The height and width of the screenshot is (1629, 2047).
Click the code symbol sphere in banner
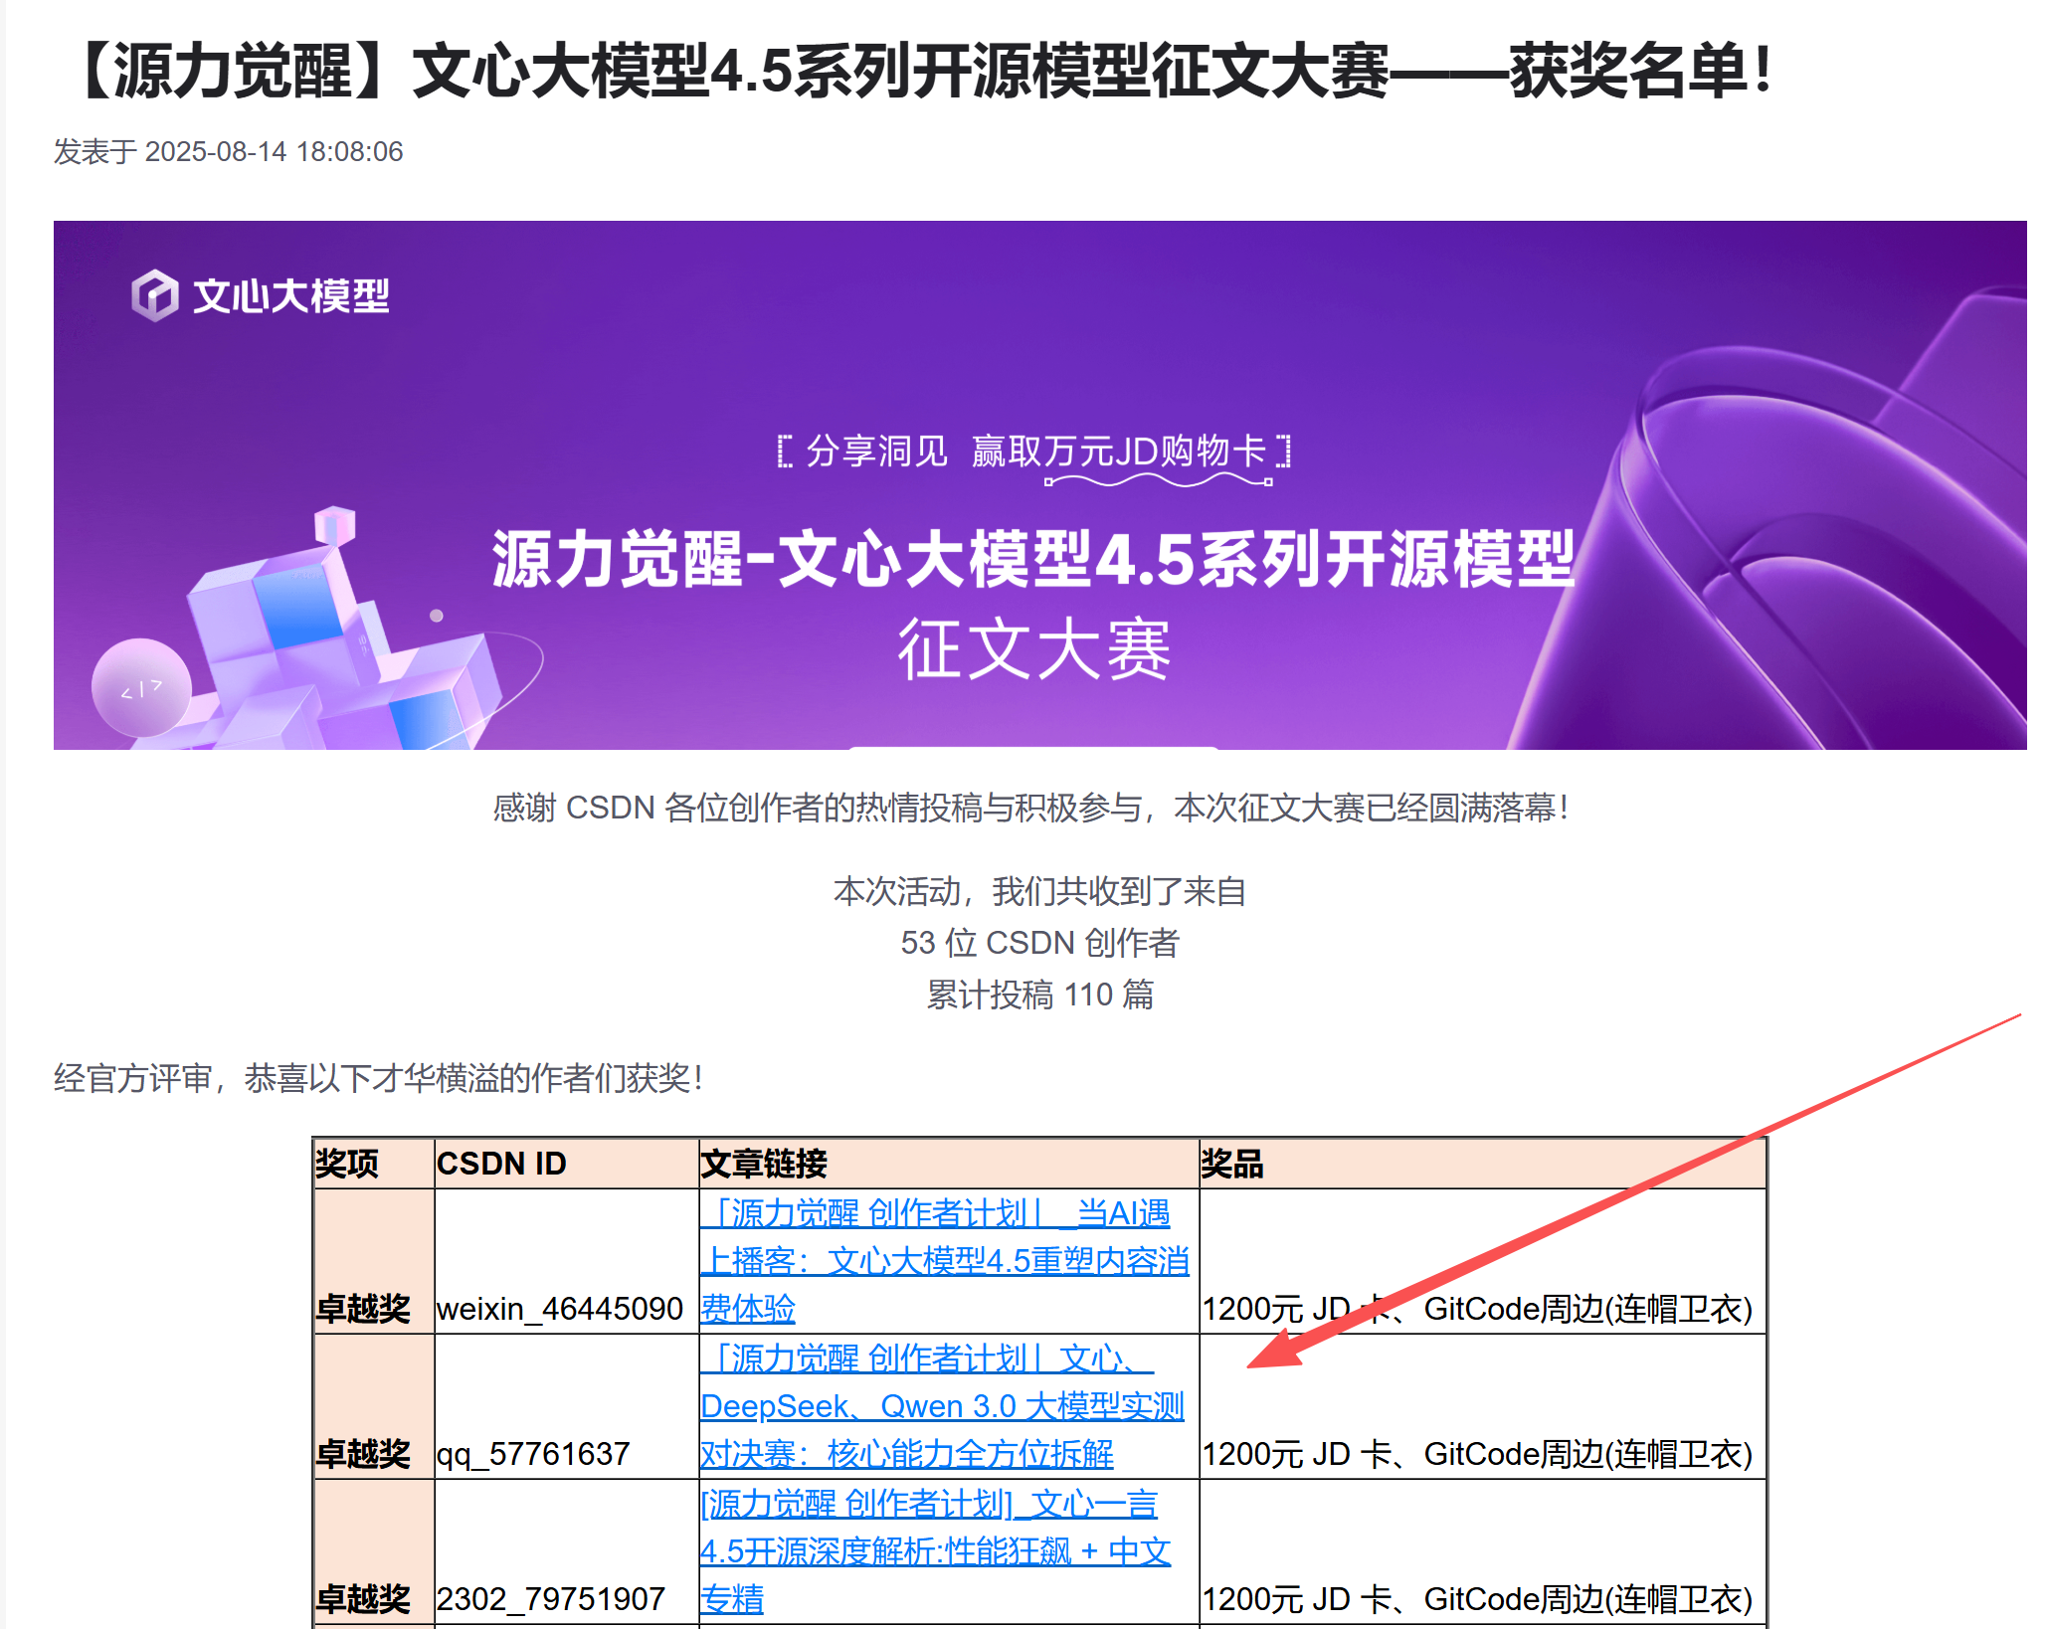coord(141,688)
